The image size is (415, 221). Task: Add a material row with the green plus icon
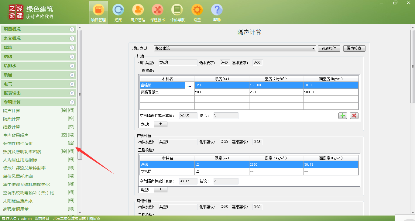tap(342, 116)
